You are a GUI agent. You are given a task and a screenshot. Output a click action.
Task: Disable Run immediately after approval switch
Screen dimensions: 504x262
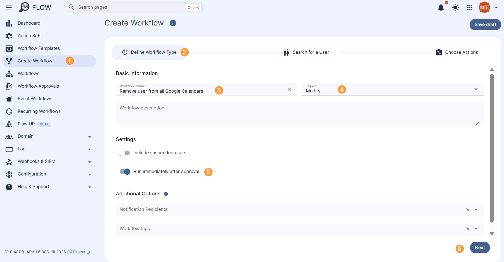(125, 172)
